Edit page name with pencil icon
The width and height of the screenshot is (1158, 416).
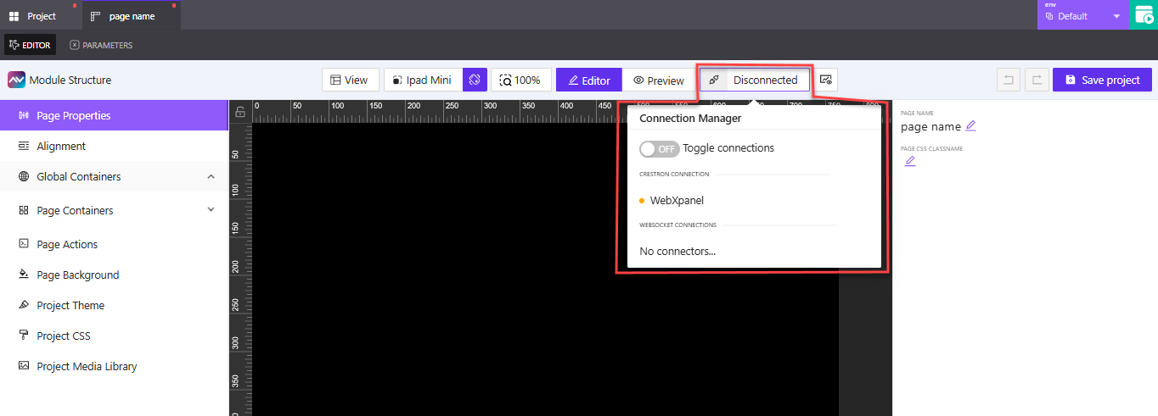point(971,126)
